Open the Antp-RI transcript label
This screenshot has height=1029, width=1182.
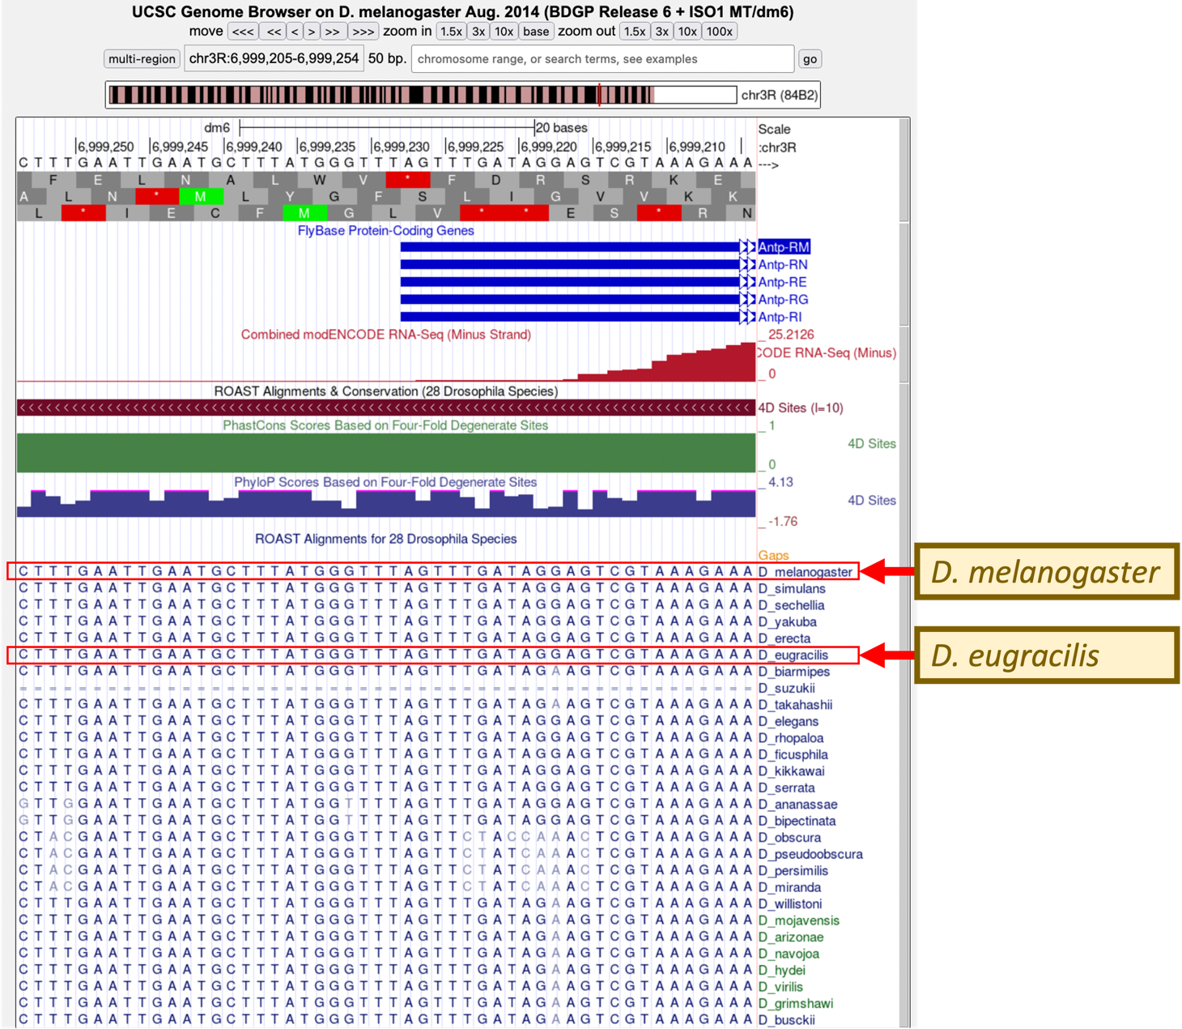(x=780, y=317)
